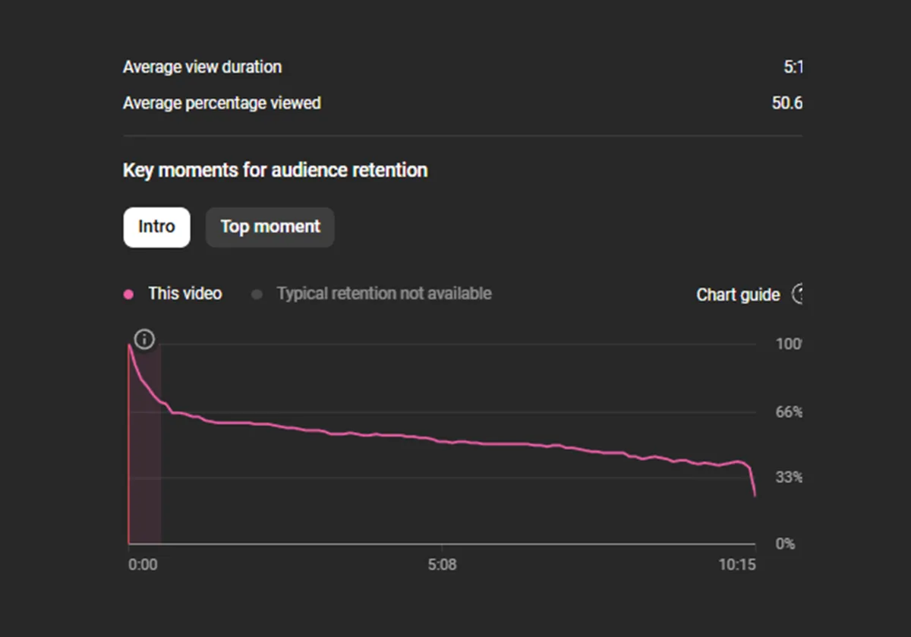Image resolution: width=911 pixels, height=637 pixels.
Task: Toggle the This video legend label
Action: [185, 293]
